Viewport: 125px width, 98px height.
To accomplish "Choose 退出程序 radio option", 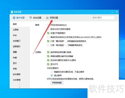I will (52, 75).
